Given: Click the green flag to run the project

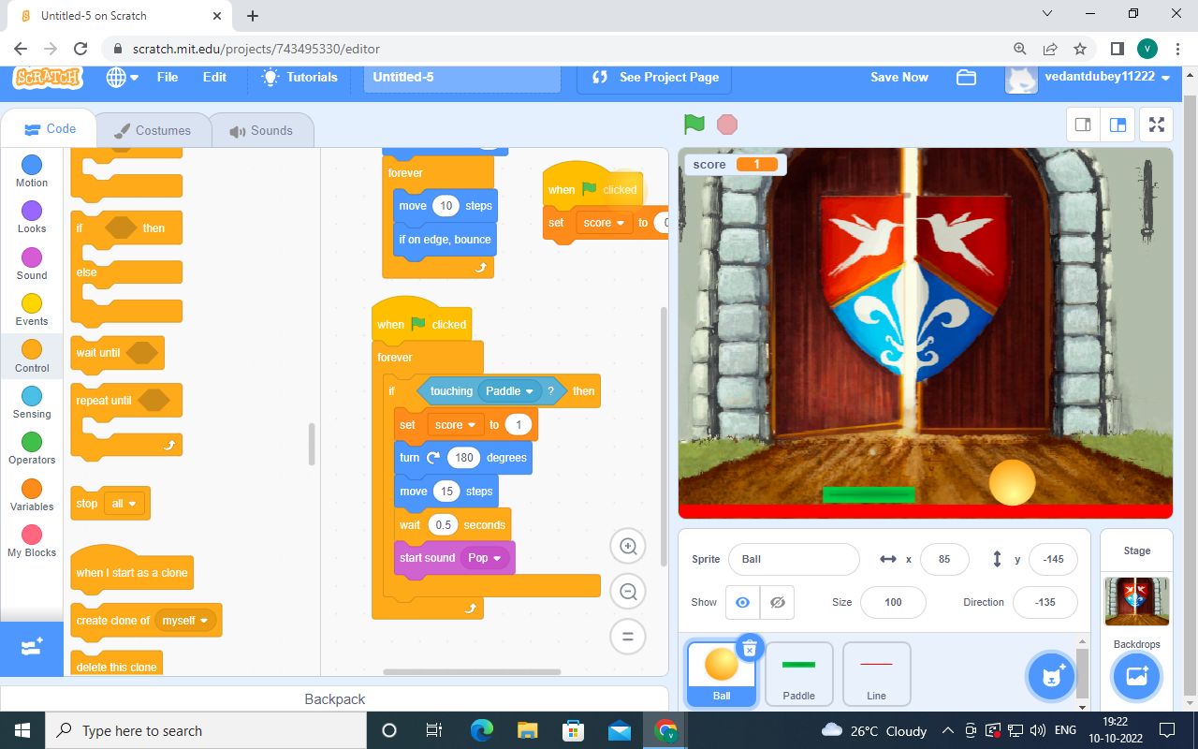Looking at the screenshot, I should click(694, 125).
